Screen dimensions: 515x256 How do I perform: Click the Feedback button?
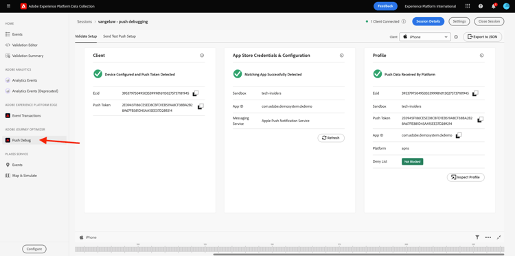[x=385, y=6]
